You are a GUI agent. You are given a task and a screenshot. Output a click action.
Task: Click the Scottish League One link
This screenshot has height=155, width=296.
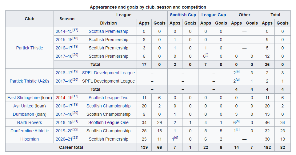pyautogui.click(x=108, y=122)
